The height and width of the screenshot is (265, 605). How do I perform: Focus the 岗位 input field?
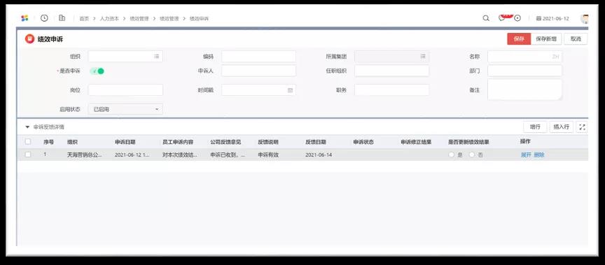click(125, 90)
